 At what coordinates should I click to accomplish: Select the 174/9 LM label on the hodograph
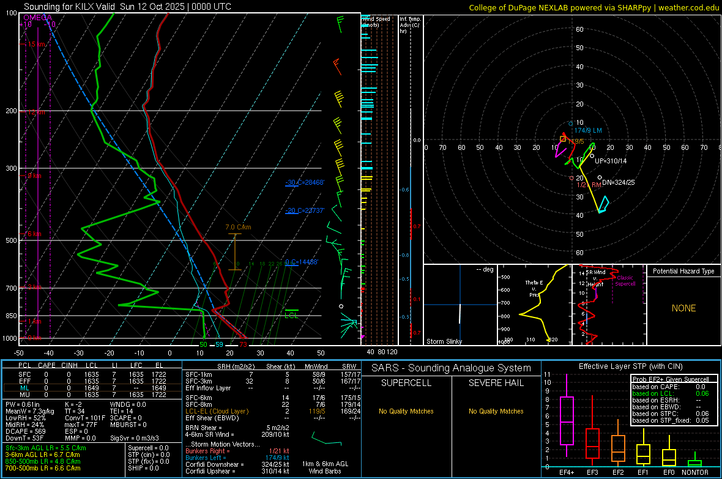[588, 130]
